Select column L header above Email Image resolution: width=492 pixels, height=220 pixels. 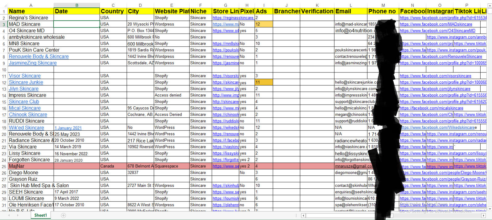(351, 5)
